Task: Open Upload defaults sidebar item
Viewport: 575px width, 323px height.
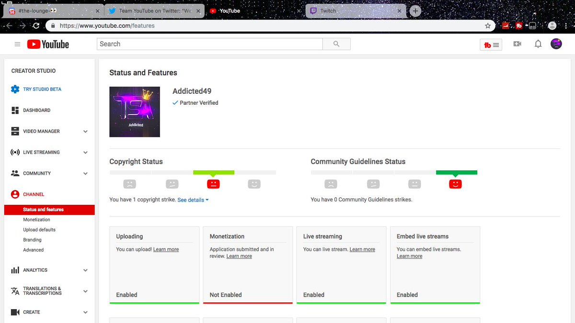Action: click(x=39, y=230)
